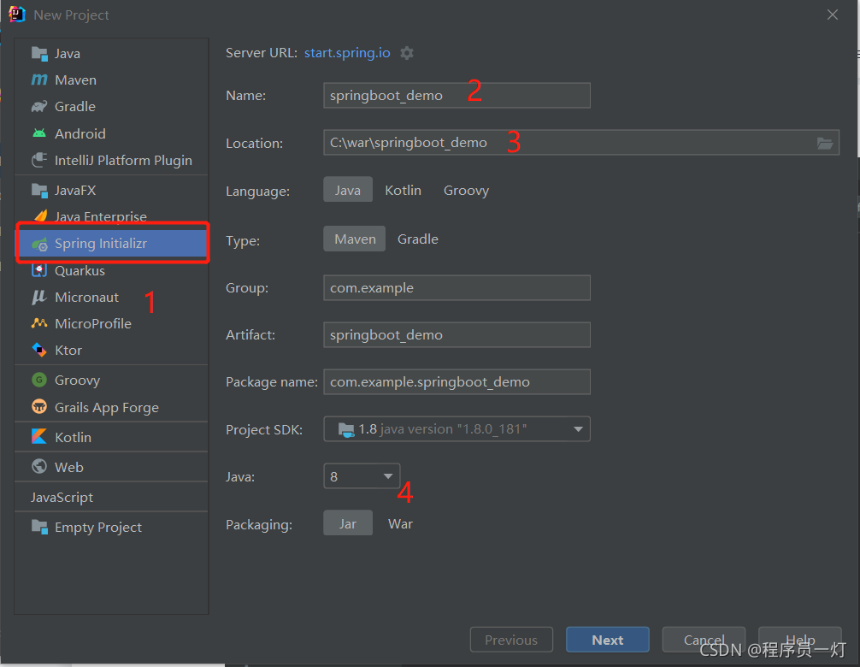Select the MicroProfile label in list

point(93,323)
